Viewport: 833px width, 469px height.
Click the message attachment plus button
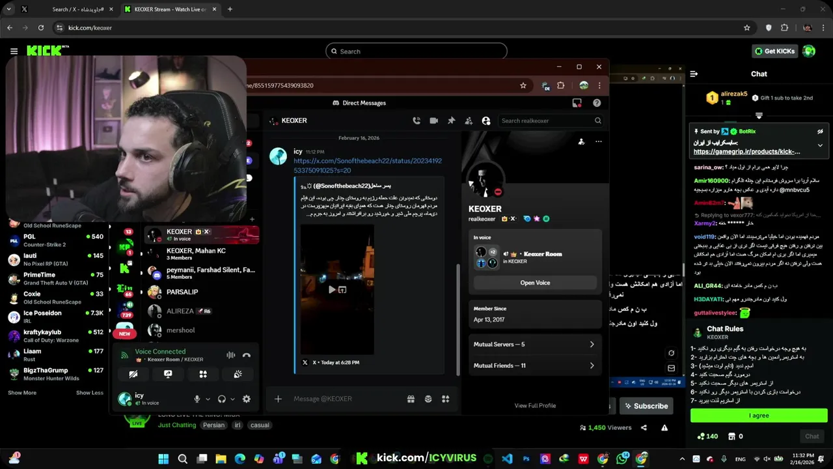click(x=278, y=399)
